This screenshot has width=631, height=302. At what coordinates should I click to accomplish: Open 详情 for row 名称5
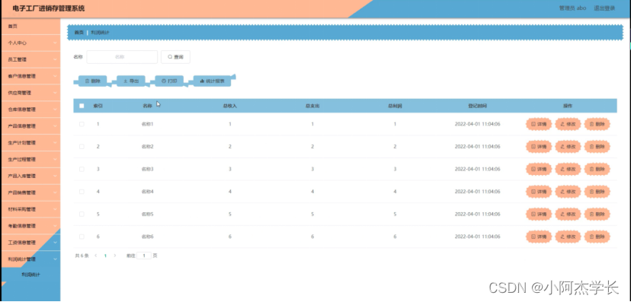click(539, 214)
